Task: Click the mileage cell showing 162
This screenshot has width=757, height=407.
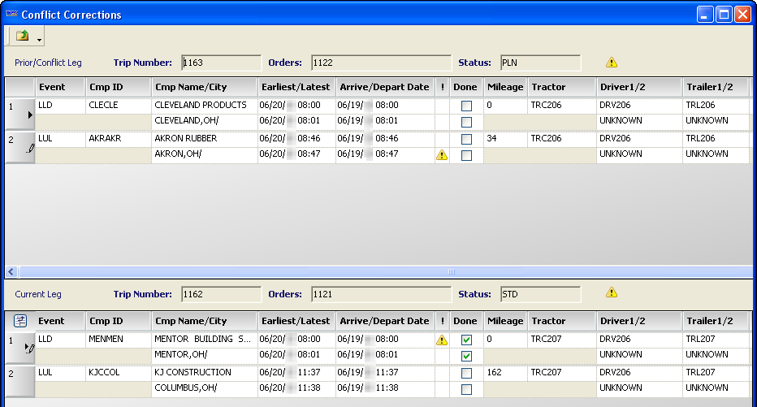Action: point(505,372)
